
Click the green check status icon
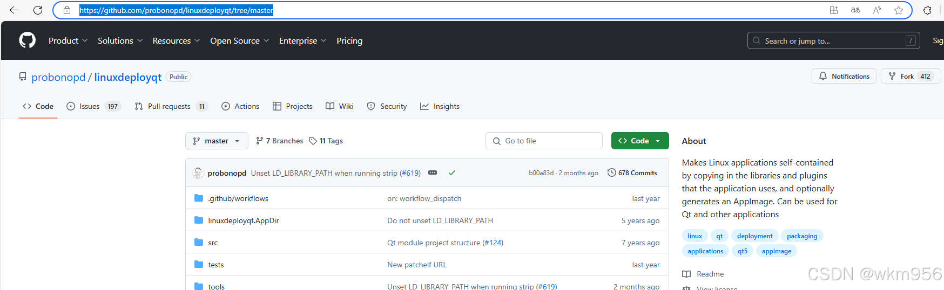tap(452, 173)
